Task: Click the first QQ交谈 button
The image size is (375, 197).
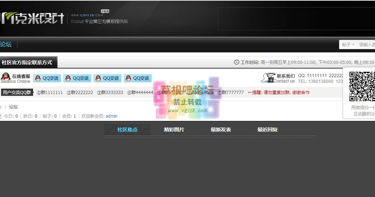Action: click(x=47, y=78)
